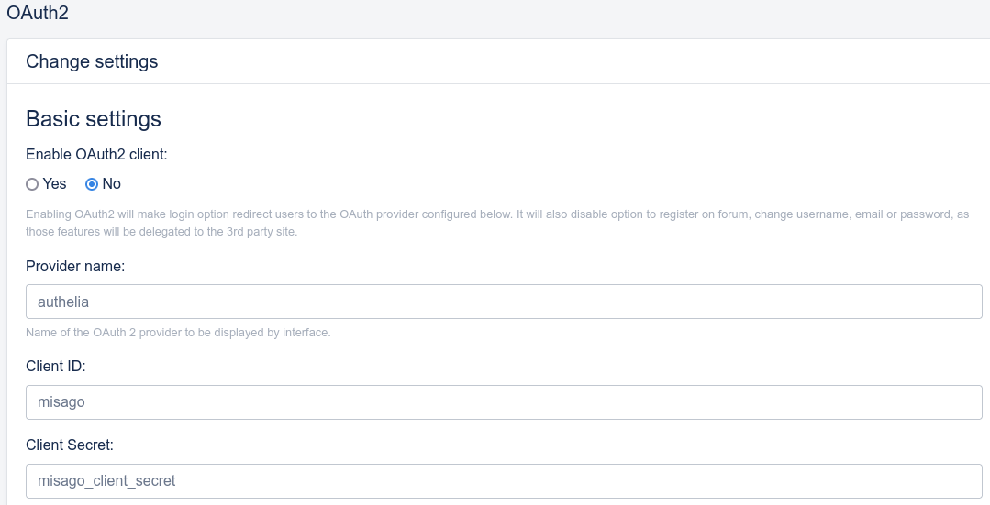Screen dimensions: 990x505
Task: Click the "Name of the OAuth 2 provider" hint
Action: (178, 333)
